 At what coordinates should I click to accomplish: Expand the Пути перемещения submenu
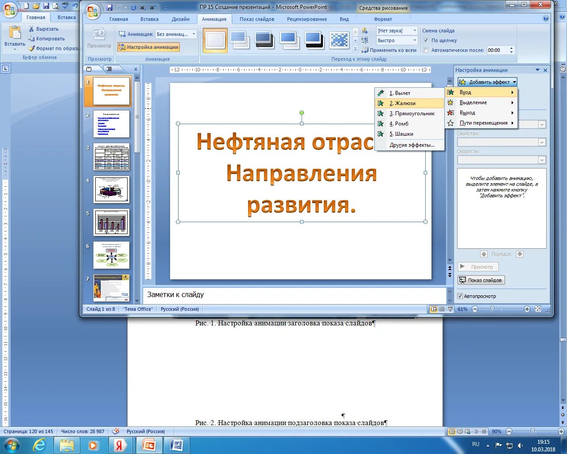click(x=482, y=123)
